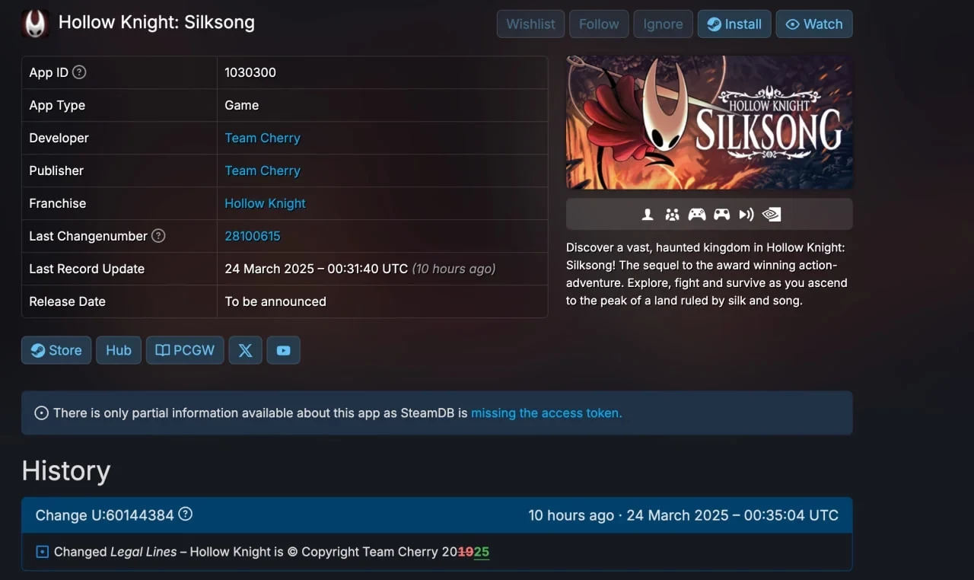
Task: Toggle Wishlist for Silksong
Action: [x=530, y=24]
